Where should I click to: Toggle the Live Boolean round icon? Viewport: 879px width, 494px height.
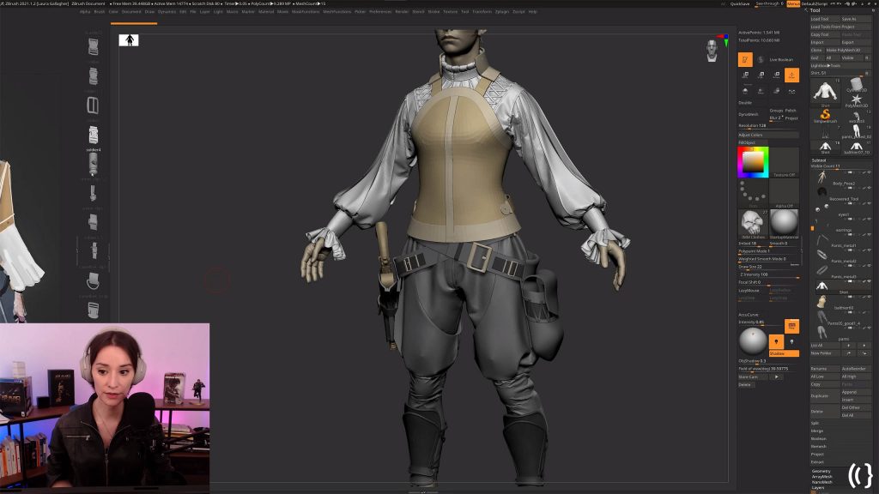click(761, 59)
